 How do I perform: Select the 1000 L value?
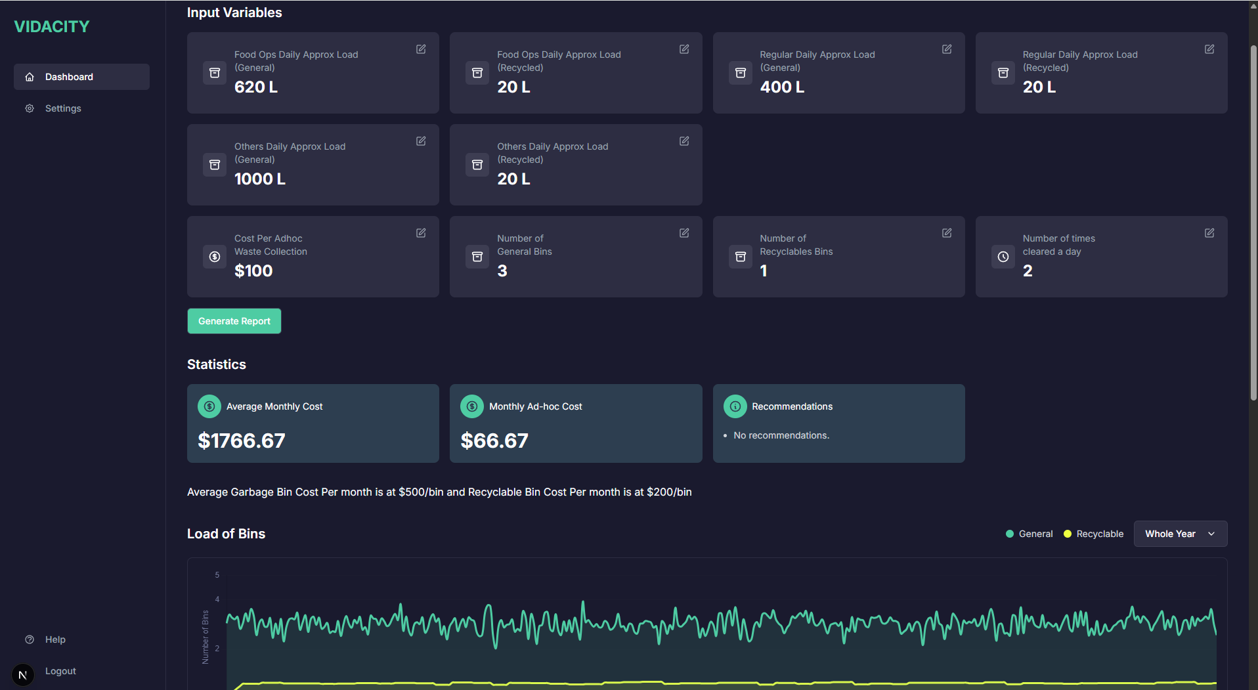coord(260,179)
